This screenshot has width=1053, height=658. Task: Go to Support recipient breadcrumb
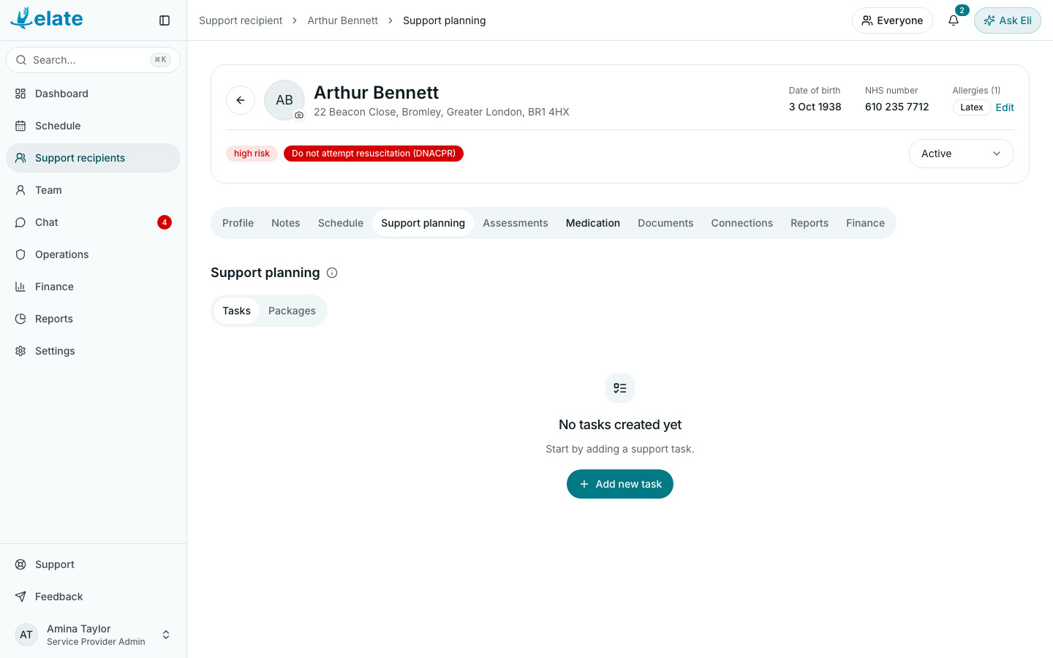click(241, 20)
